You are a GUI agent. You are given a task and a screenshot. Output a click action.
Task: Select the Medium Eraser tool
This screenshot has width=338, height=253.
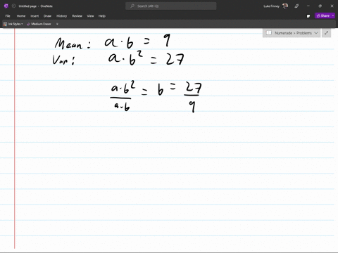click(x=39, y=24)
